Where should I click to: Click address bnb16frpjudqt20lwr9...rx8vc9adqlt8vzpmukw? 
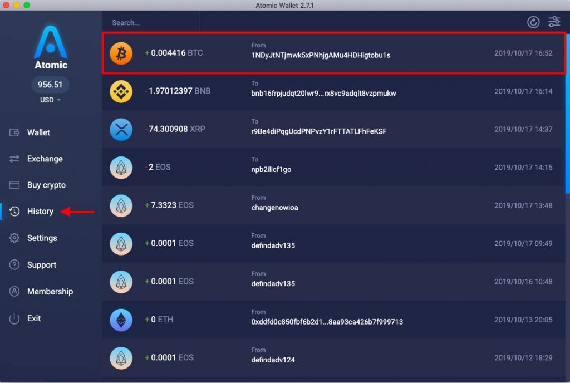pyautogui.click(x=323, y=94)
